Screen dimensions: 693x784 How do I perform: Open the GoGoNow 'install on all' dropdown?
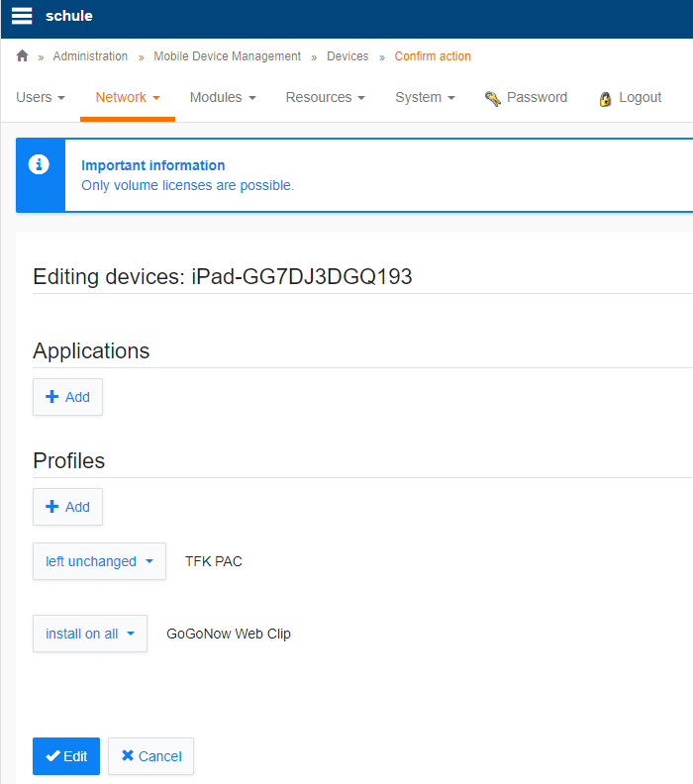(x=89, y=634)
